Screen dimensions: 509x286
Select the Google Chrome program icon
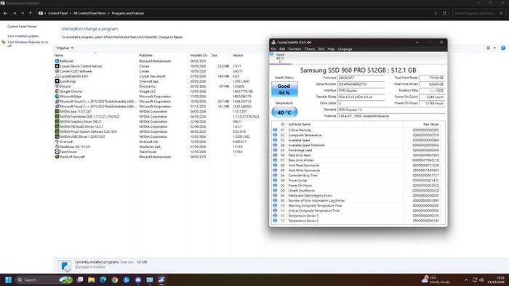pyautogui.click(x=57, y=91)
